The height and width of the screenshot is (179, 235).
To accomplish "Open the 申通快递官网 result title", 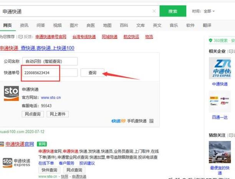I will click(19, 144).
